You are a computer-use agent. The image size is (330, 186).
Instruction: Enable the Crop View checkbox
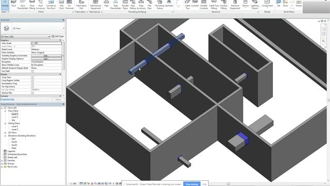pos(32,78)
